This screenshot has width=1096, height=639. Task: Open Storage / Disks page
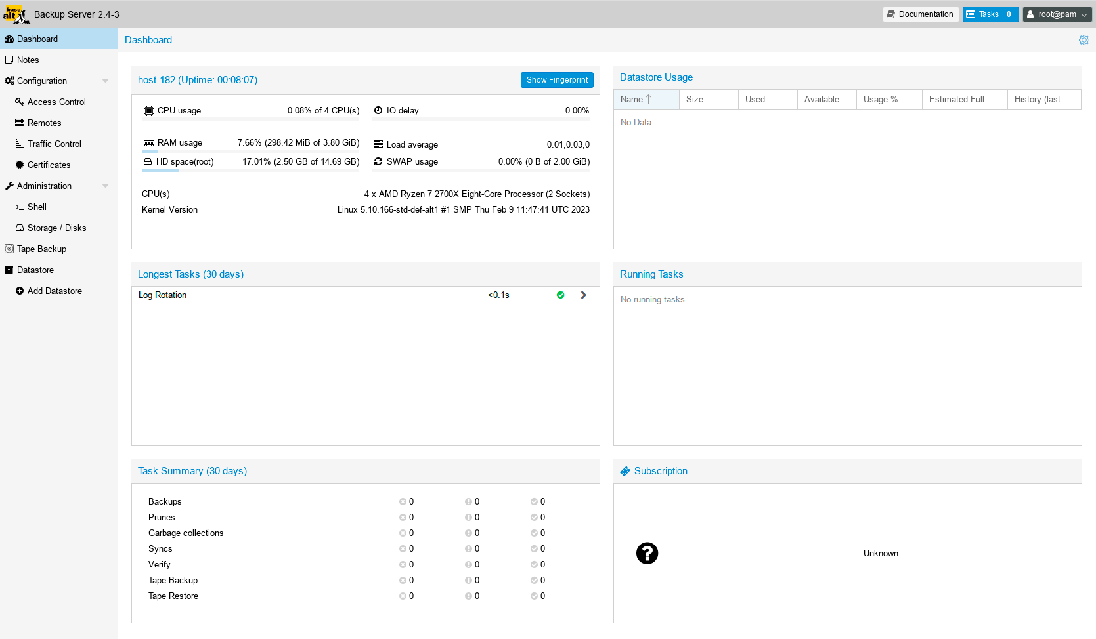tap(56, 228)
